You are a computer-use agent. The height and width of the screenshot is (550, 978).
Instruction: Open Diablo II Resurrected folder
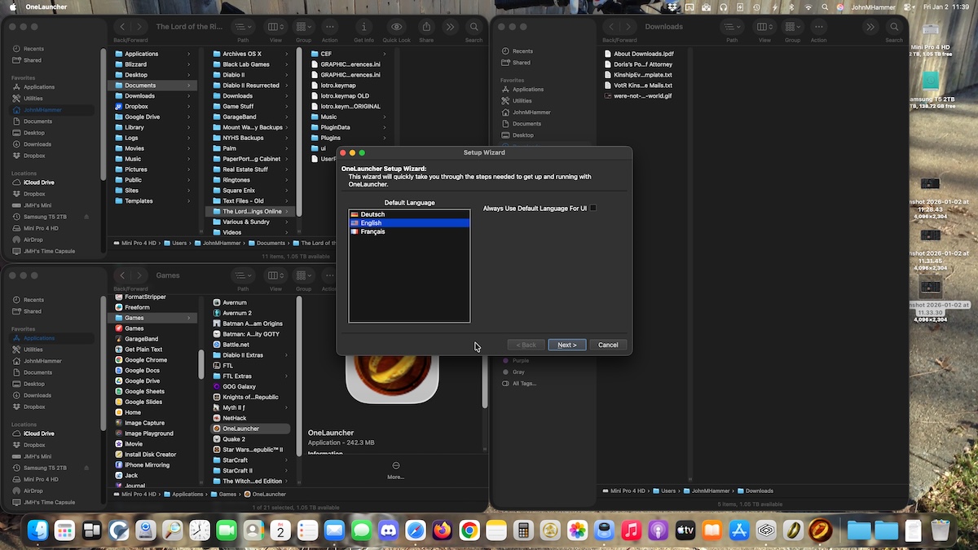[x=251, y=86]
